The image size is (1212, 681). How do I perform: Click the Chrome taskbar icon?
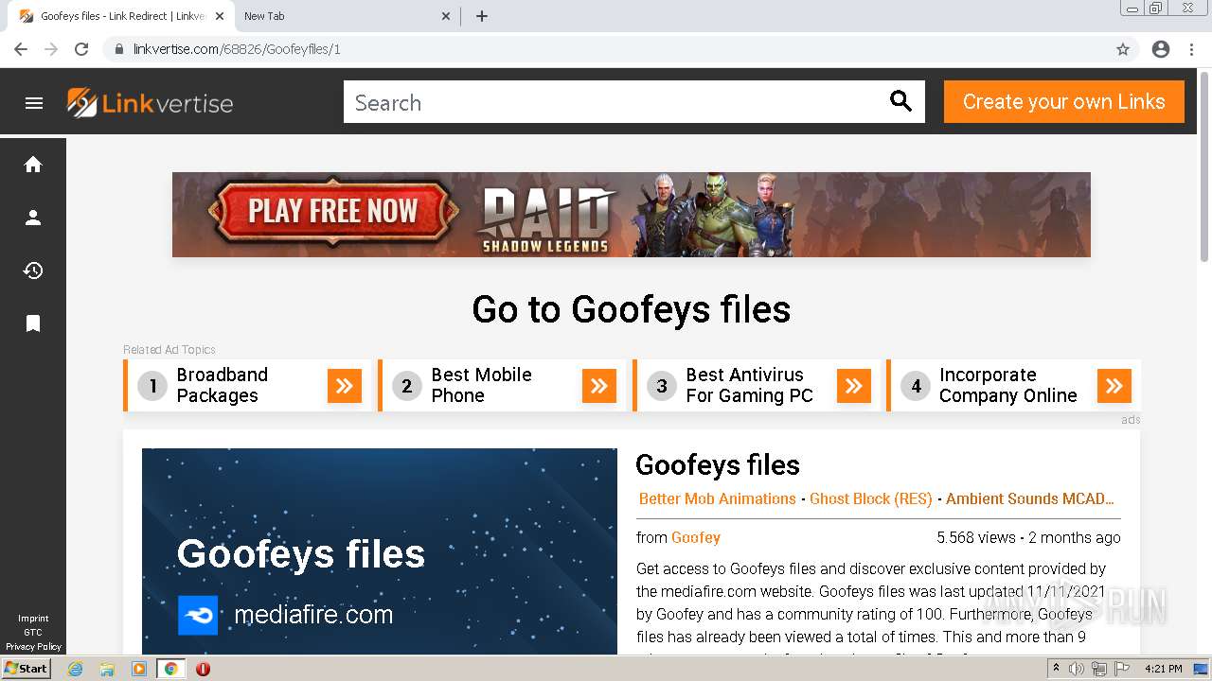(170, 669)
